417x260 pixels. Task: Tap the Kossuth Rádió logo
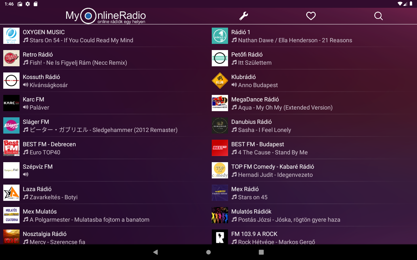click(x=11, y=81)
